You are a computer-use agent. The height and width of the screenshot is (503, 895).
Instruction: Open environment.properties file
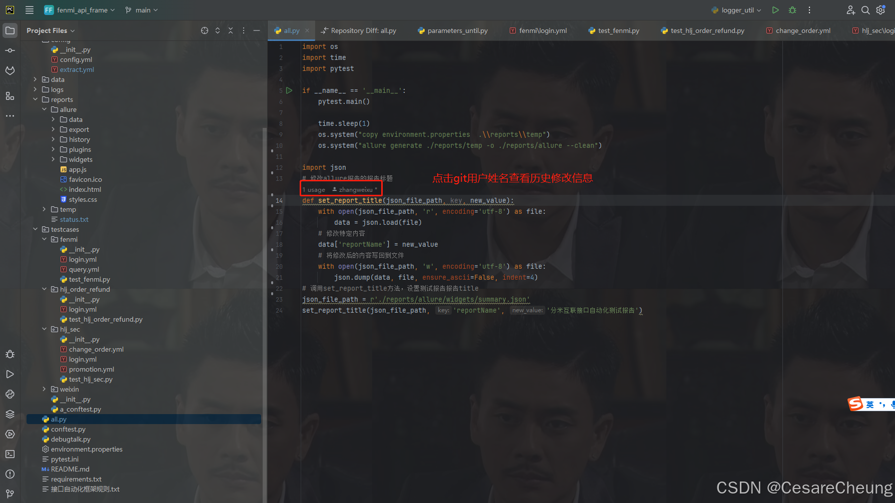87,449
